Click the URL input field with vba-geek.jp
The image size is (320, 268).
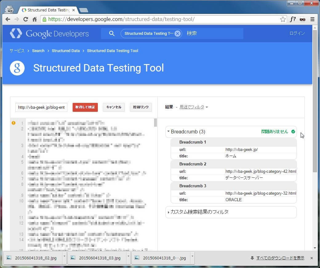point(41,107)
